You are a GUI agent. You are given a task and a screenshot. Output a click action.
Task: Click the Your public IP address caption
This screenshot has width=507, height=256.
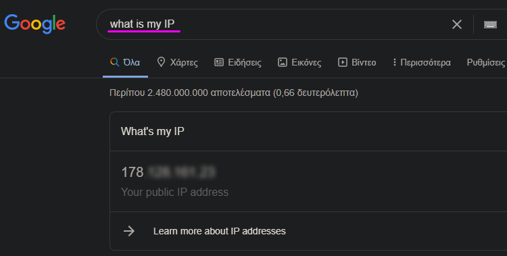click(174, 192)
